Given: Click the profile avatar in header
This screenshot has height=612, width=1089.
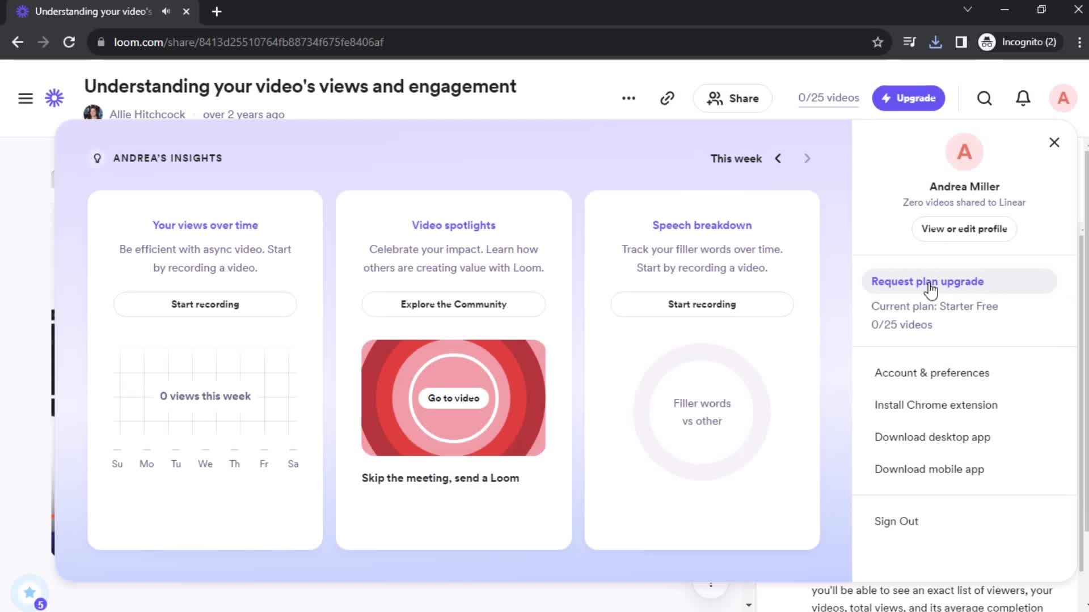Looking at the screenshot, I should click(1063, 98).
